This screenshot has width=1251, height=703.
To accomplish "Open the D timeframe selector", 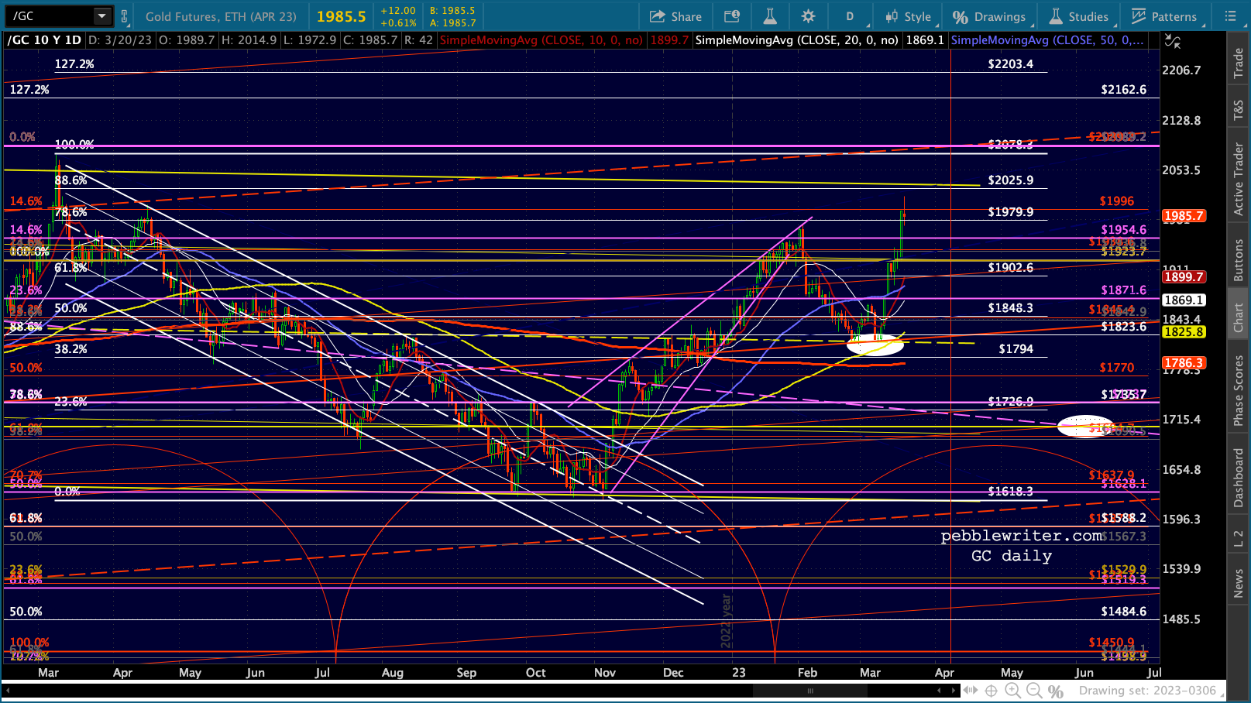I will [850, 16].
